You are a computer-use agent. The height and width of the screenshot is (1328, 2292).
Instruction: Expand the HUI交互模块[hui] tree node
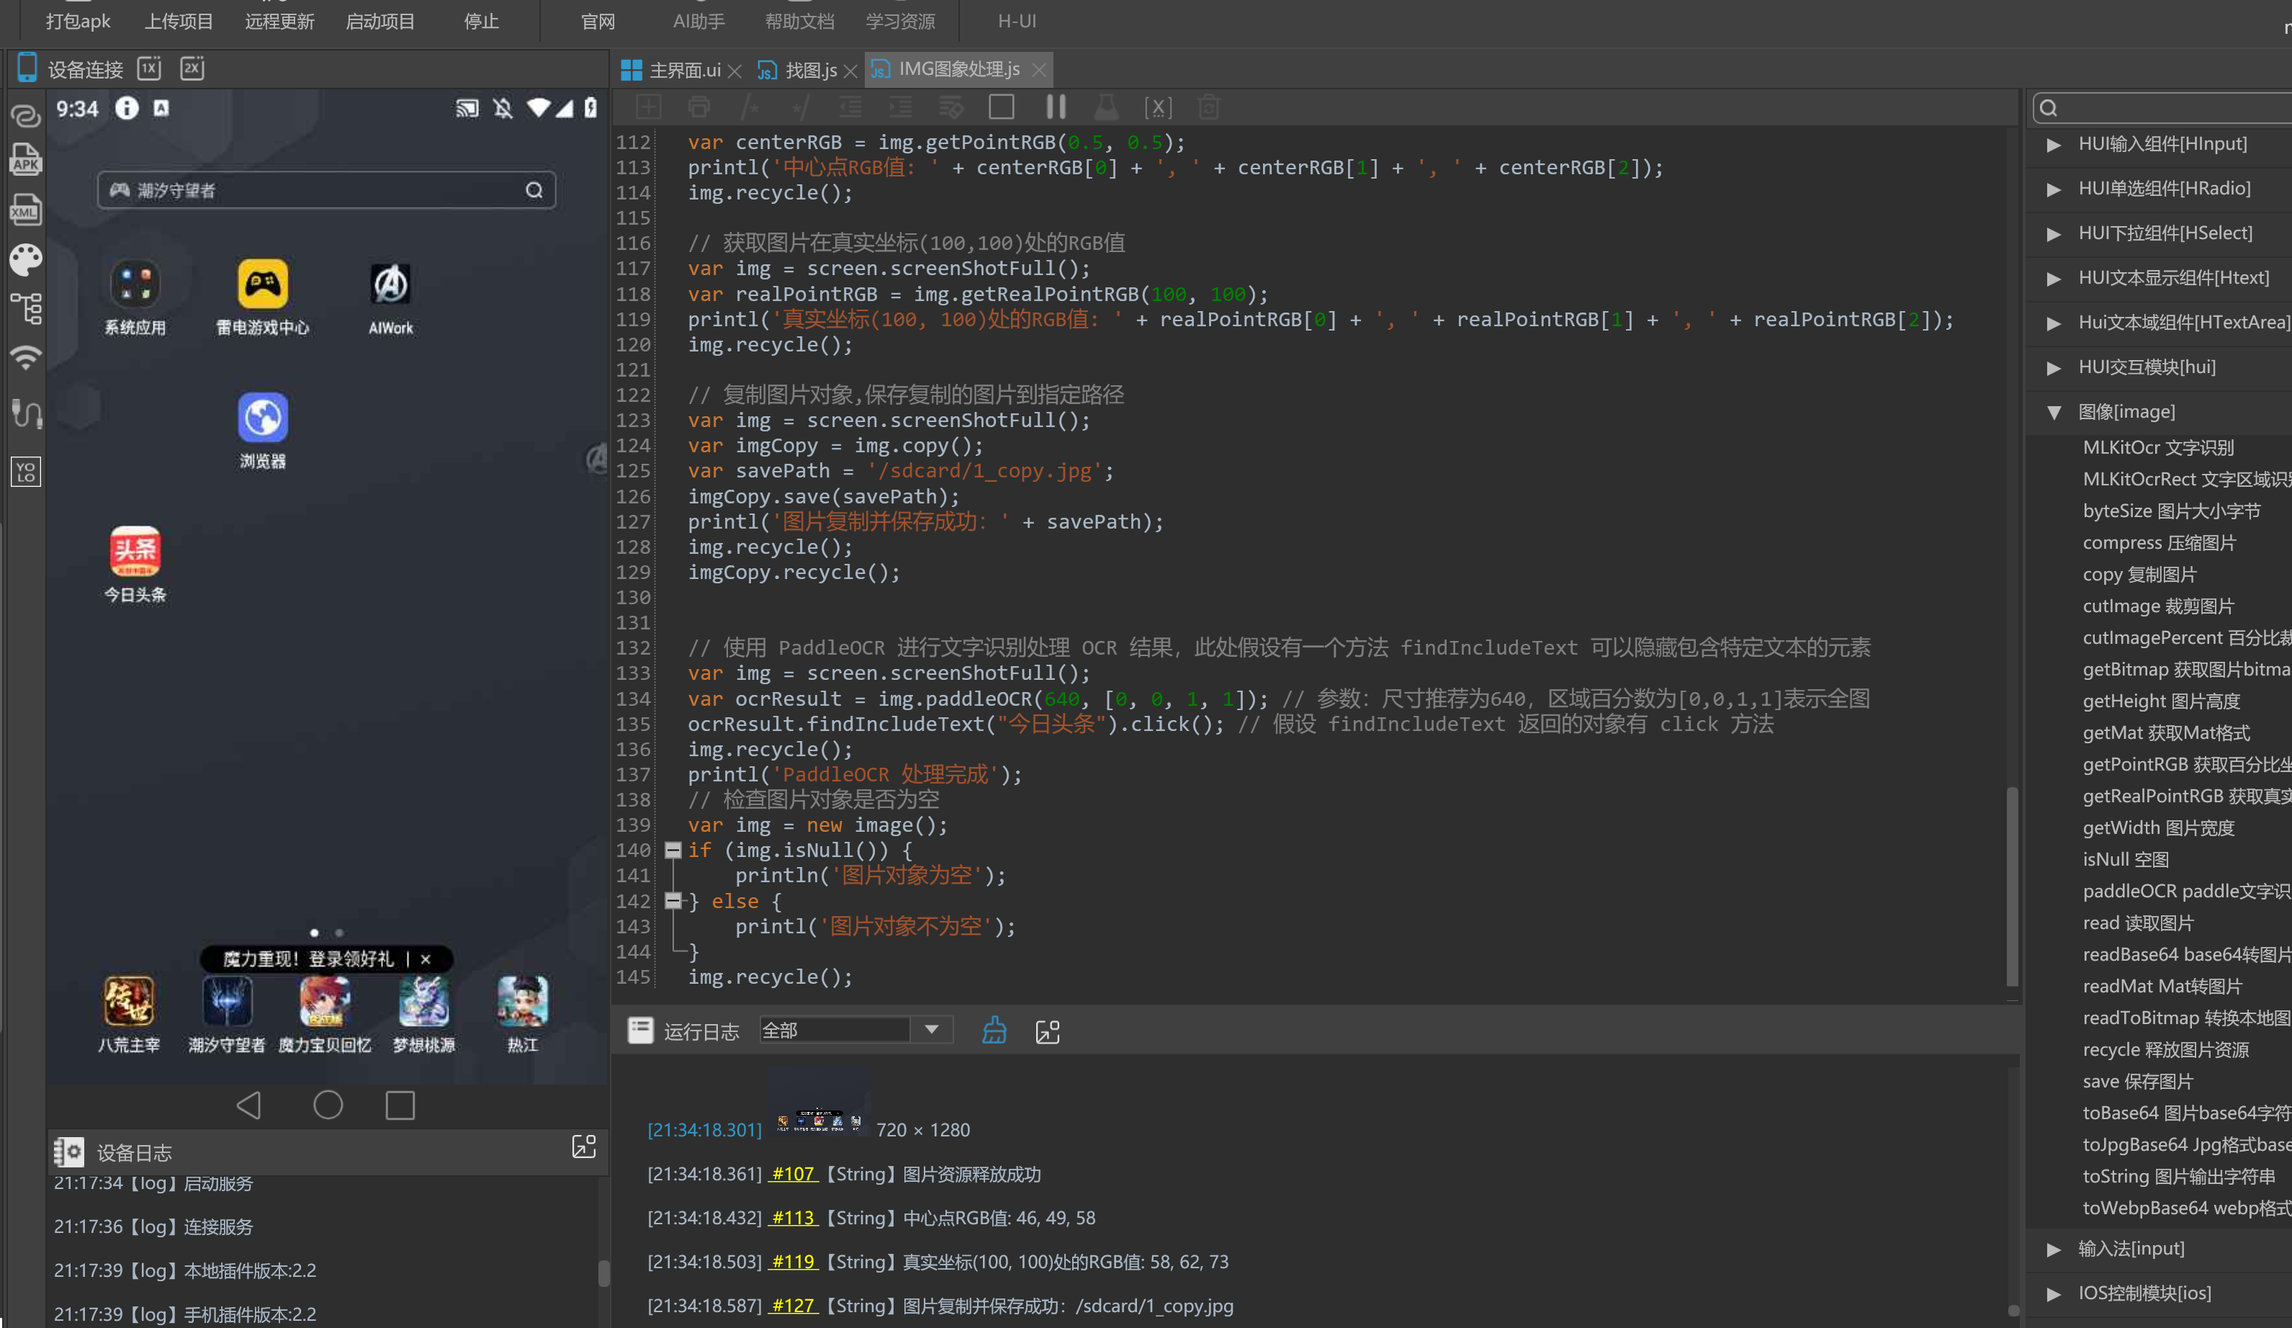click(x=2054, y=367)
